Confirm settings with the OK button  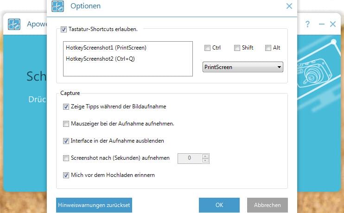219,205
